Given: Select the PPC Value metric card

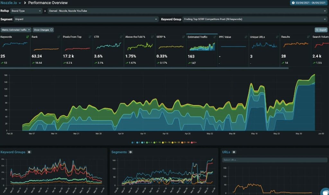Looking at the screenshot, I should point(233,50).
